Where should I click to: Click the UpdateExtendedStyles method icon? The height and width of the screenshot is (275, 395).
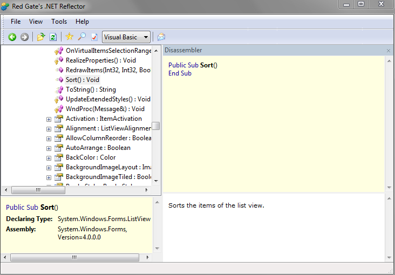(59, 99)
